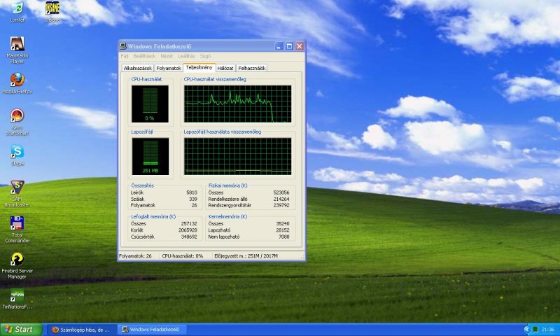Click the Start button
Viewport: 560px width, 336px height.
(22, 329)
